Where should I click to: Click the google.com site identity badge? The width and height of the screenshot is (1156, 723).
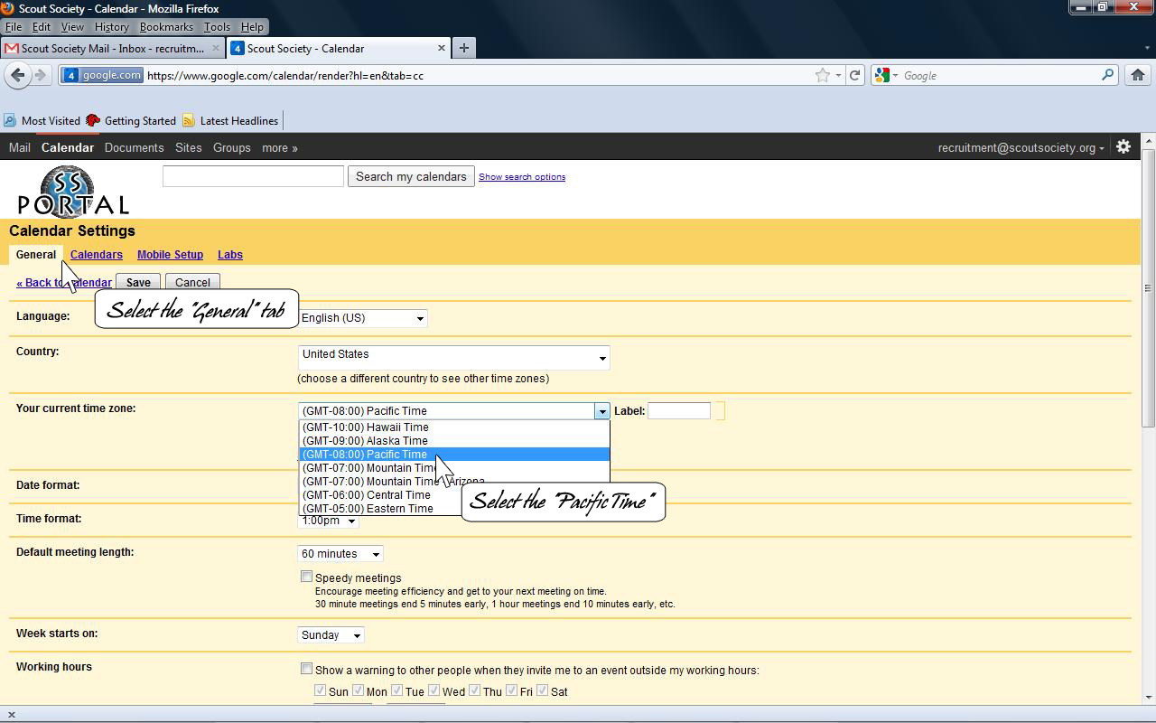pos(103,75)
